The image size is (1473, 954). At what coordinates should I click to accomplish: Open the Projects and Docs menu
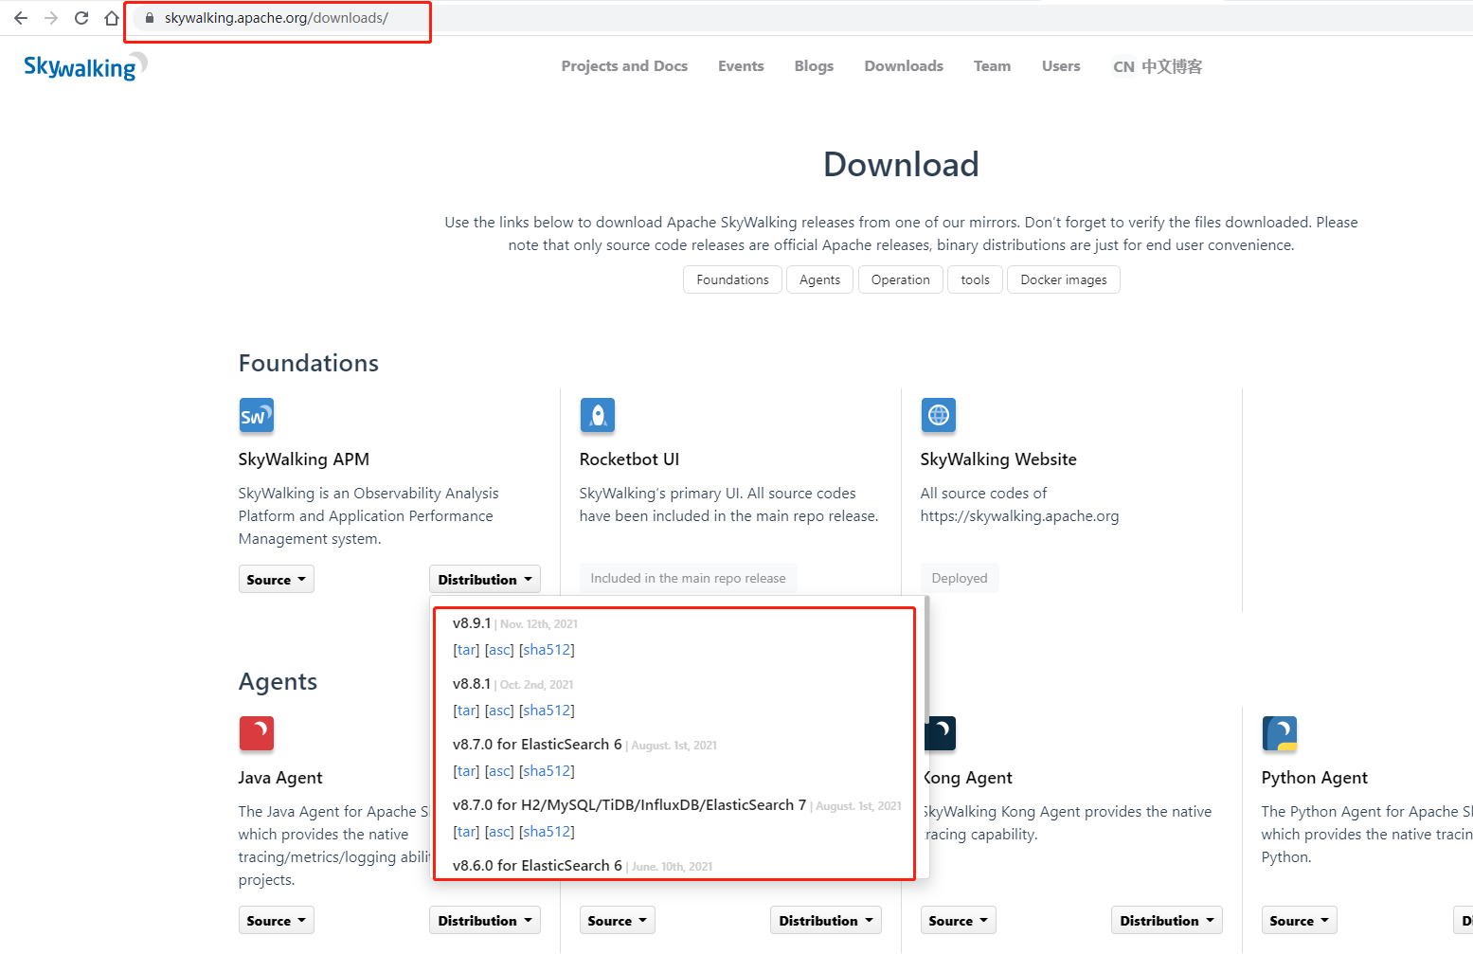tap(624, 66)
